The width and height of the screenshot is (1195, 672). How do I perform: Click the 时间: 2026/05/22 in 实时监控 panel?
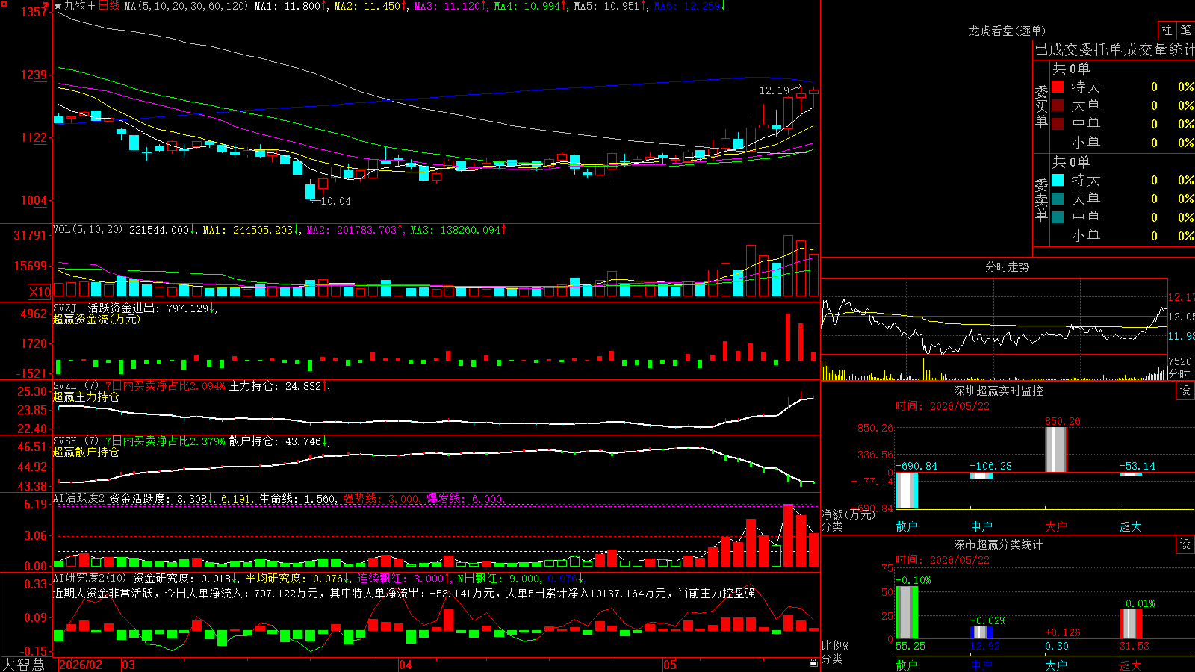point(943,406)
